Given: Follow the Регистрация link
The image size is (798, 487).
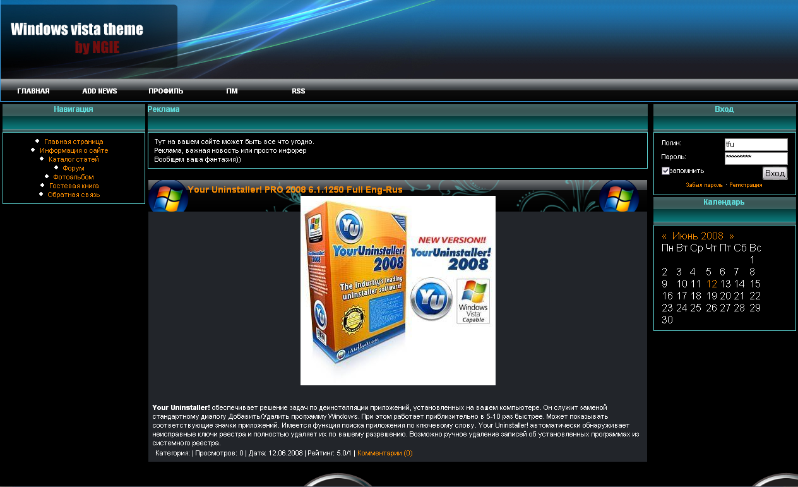Looking at the screenshot, I should [746, 185].
